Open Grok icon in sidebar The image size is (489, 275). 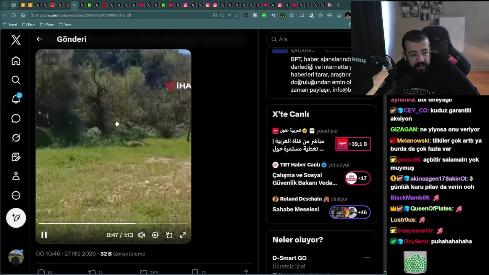point(16,137)
